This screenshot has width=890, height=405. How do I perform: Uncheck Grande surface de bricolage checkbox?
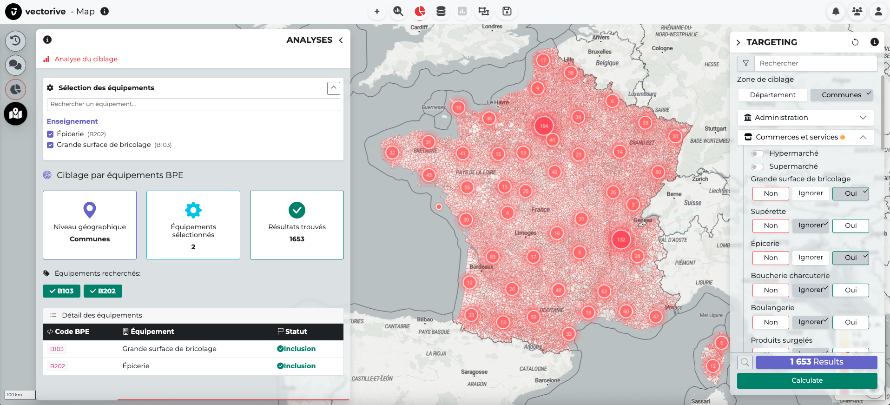tap(50, 145)
